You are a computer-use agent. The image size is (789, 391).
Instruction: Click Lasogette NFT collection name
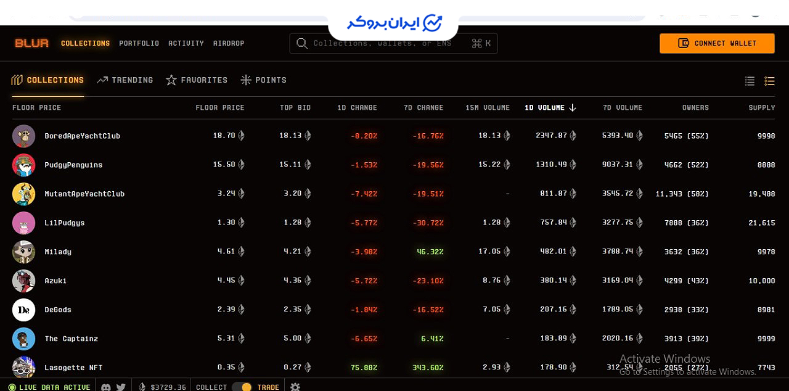pos(73,368)
